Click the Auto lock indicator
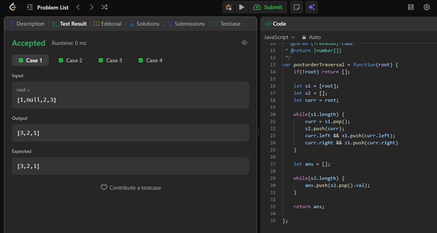 pos(311,37)
